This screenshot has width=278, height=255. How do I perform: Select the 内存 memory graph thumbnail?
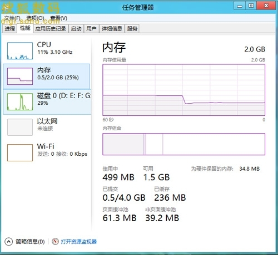[20, 76]
